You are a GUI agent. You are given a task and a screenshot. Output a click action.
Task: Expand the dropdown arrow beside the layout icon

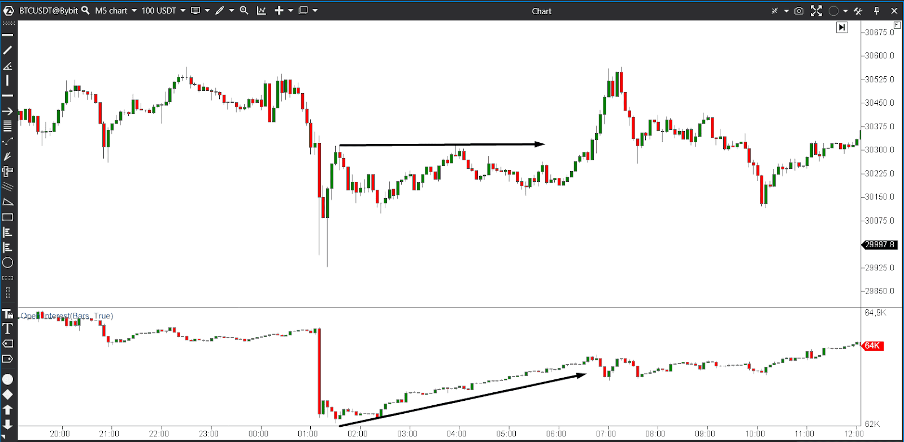point(315,11)
